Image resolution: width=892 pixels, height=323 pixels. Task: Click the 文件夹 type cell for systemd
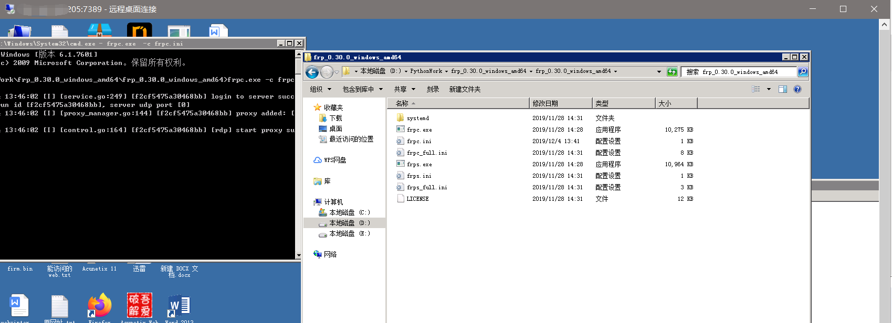pyautogui.click(x=605, y=118)
